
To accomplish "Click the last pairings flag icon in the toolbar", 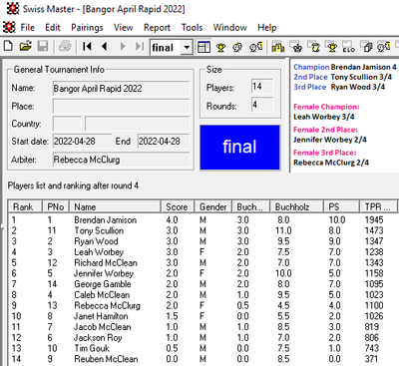I will [x=384, y=47].
